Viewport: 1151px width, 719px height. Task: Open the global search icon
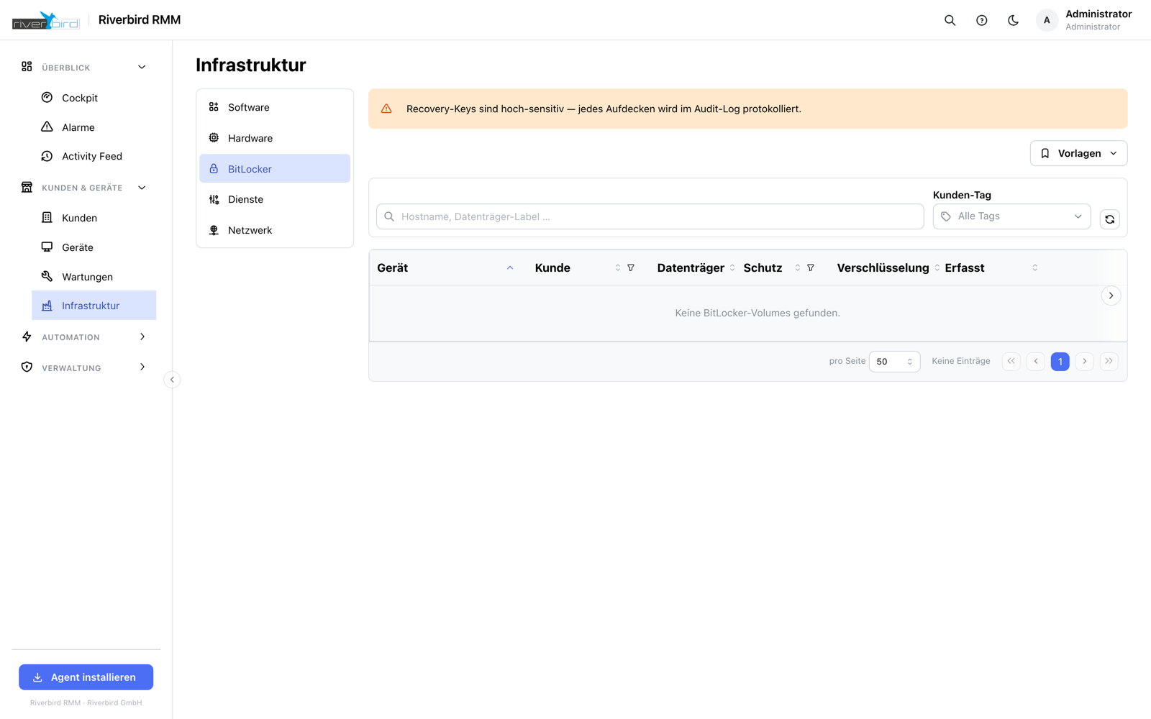[950, 20]
